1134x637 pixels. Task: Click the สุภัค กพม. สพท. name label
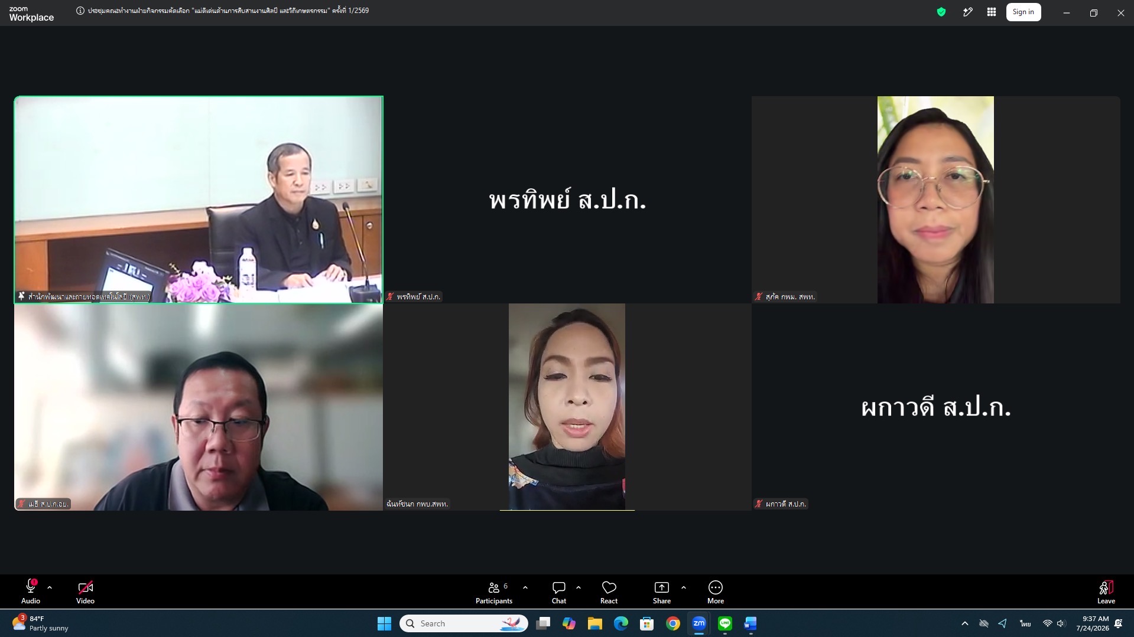[x=785, y=296]
